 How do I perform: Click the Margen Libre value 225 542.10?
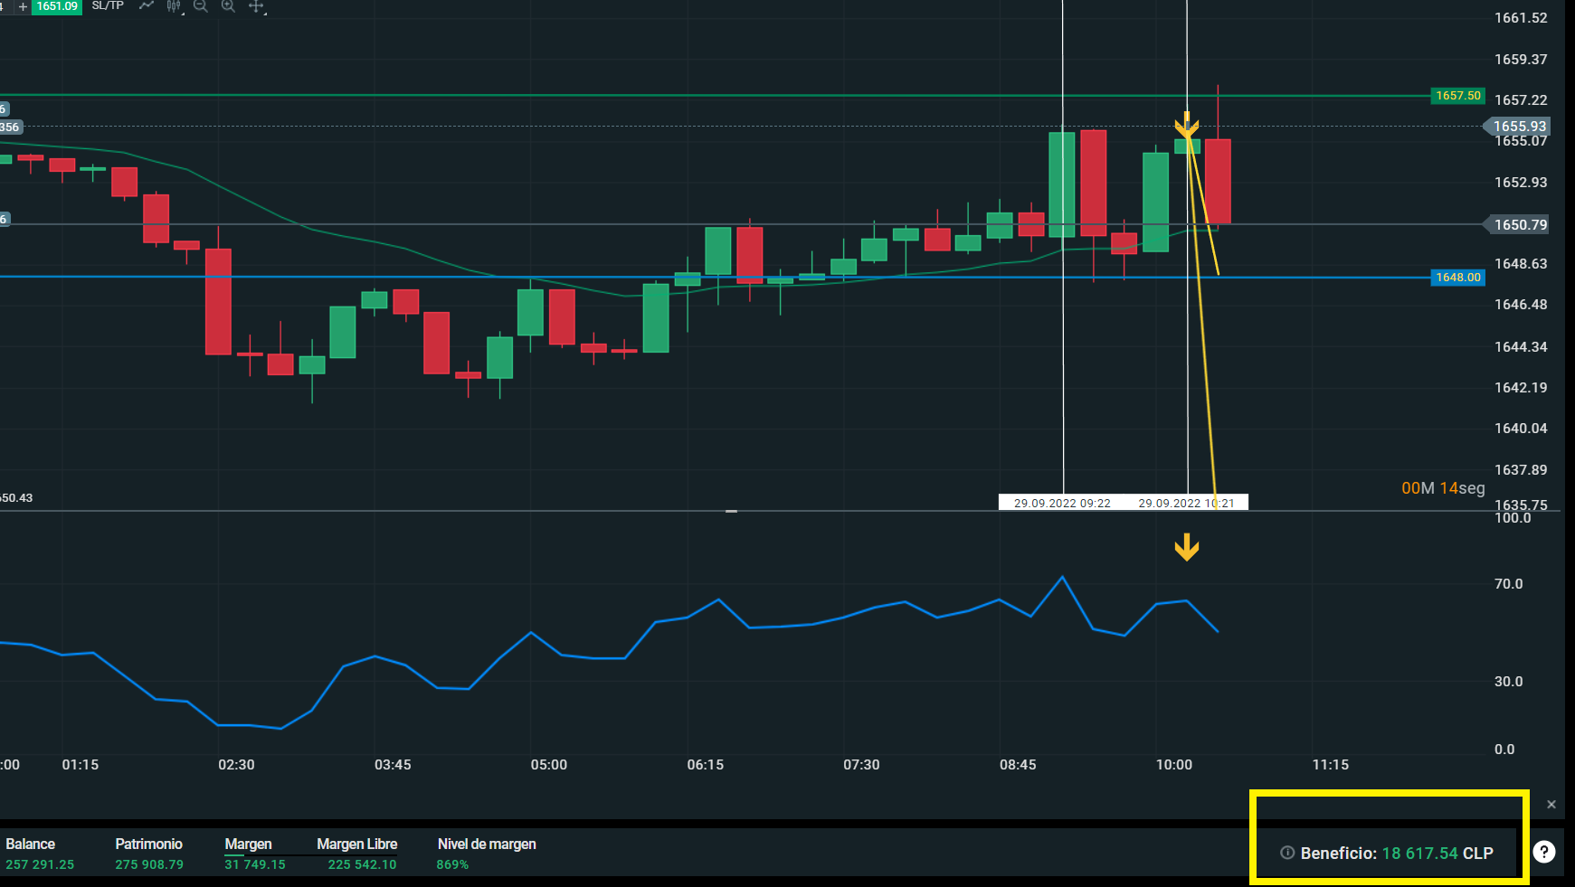point(362,865)
